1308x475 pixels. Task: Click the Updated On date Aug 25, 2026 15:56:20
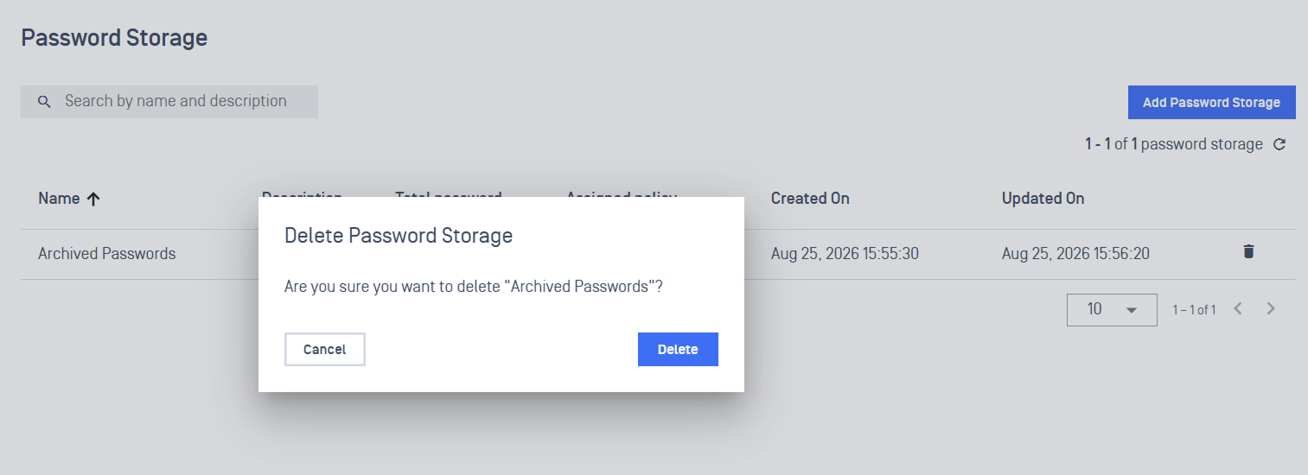(1075, 254)
